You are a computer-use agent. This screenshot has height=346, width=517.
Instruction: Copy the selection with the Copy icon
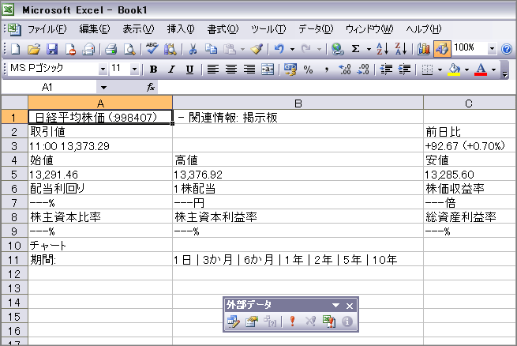(211, 50)
